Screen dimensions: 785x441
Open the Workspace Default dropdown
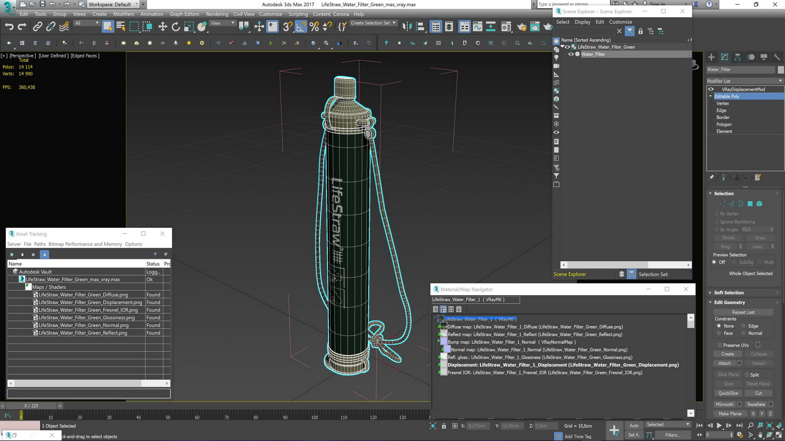(113, 4)
